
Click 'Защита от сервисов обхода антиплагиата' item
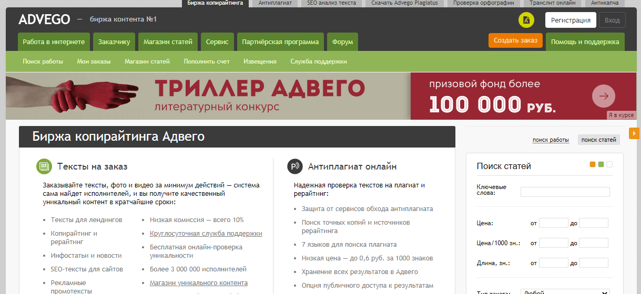tap(368, 208)
